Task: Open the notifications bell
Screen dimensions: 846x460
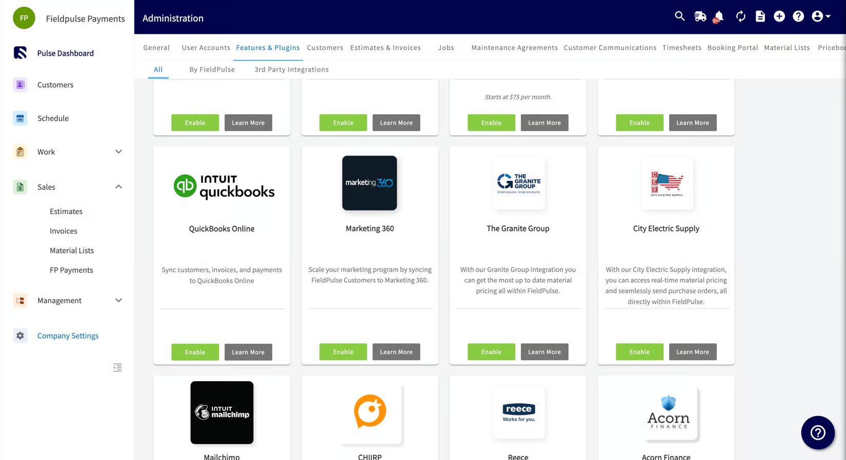Action: [719, 16]
